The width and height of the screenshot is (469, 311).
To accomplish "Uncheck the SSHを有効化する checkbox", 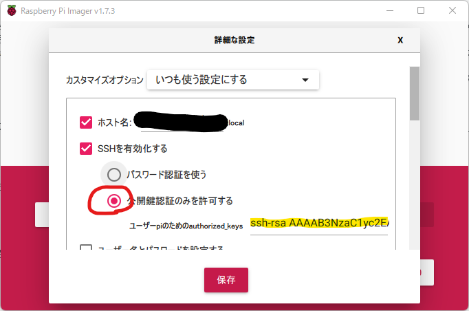I will (86, 149).
